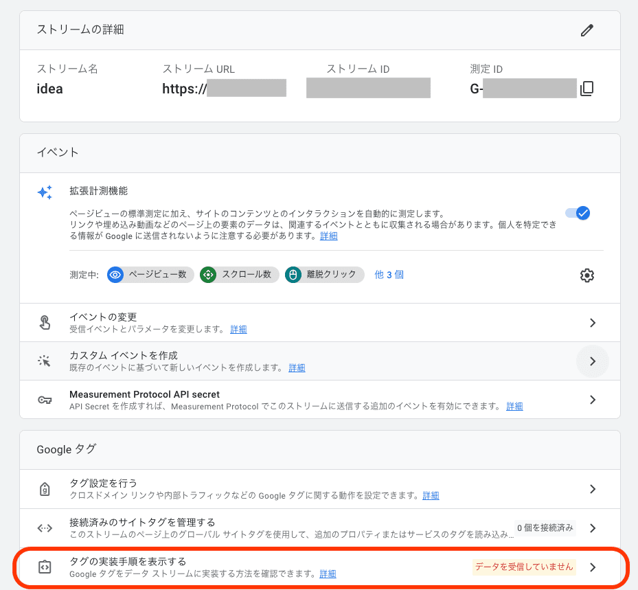Click the key icon for Measurement Protocol API secret
Image resolution: width=638 pixels, height=590 pixels.
pyautogui.click(x=45, y=400)
